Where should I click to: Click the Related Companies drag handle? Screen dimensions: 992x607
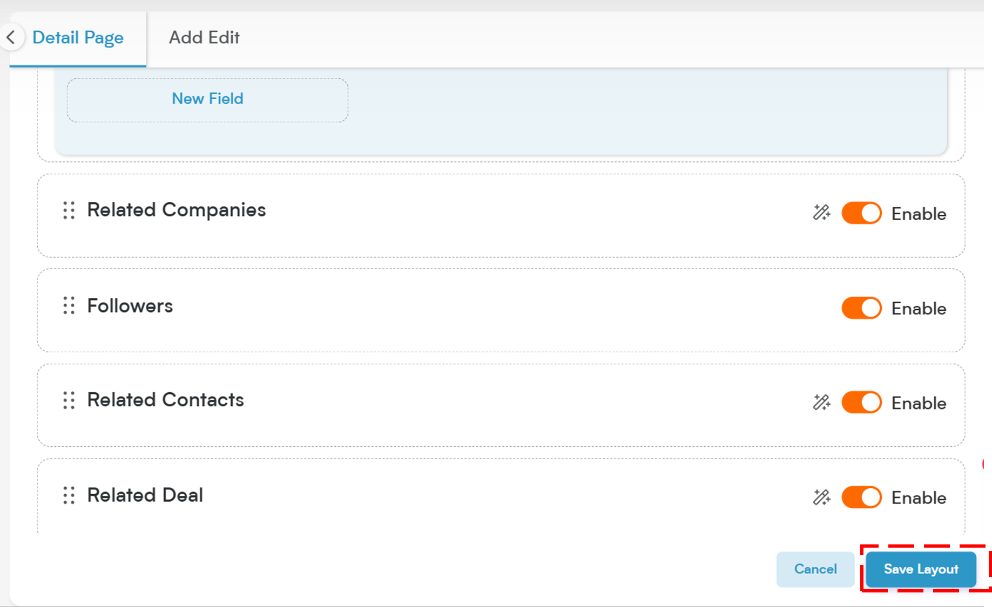pyautogui.click(x=69, y=210)
